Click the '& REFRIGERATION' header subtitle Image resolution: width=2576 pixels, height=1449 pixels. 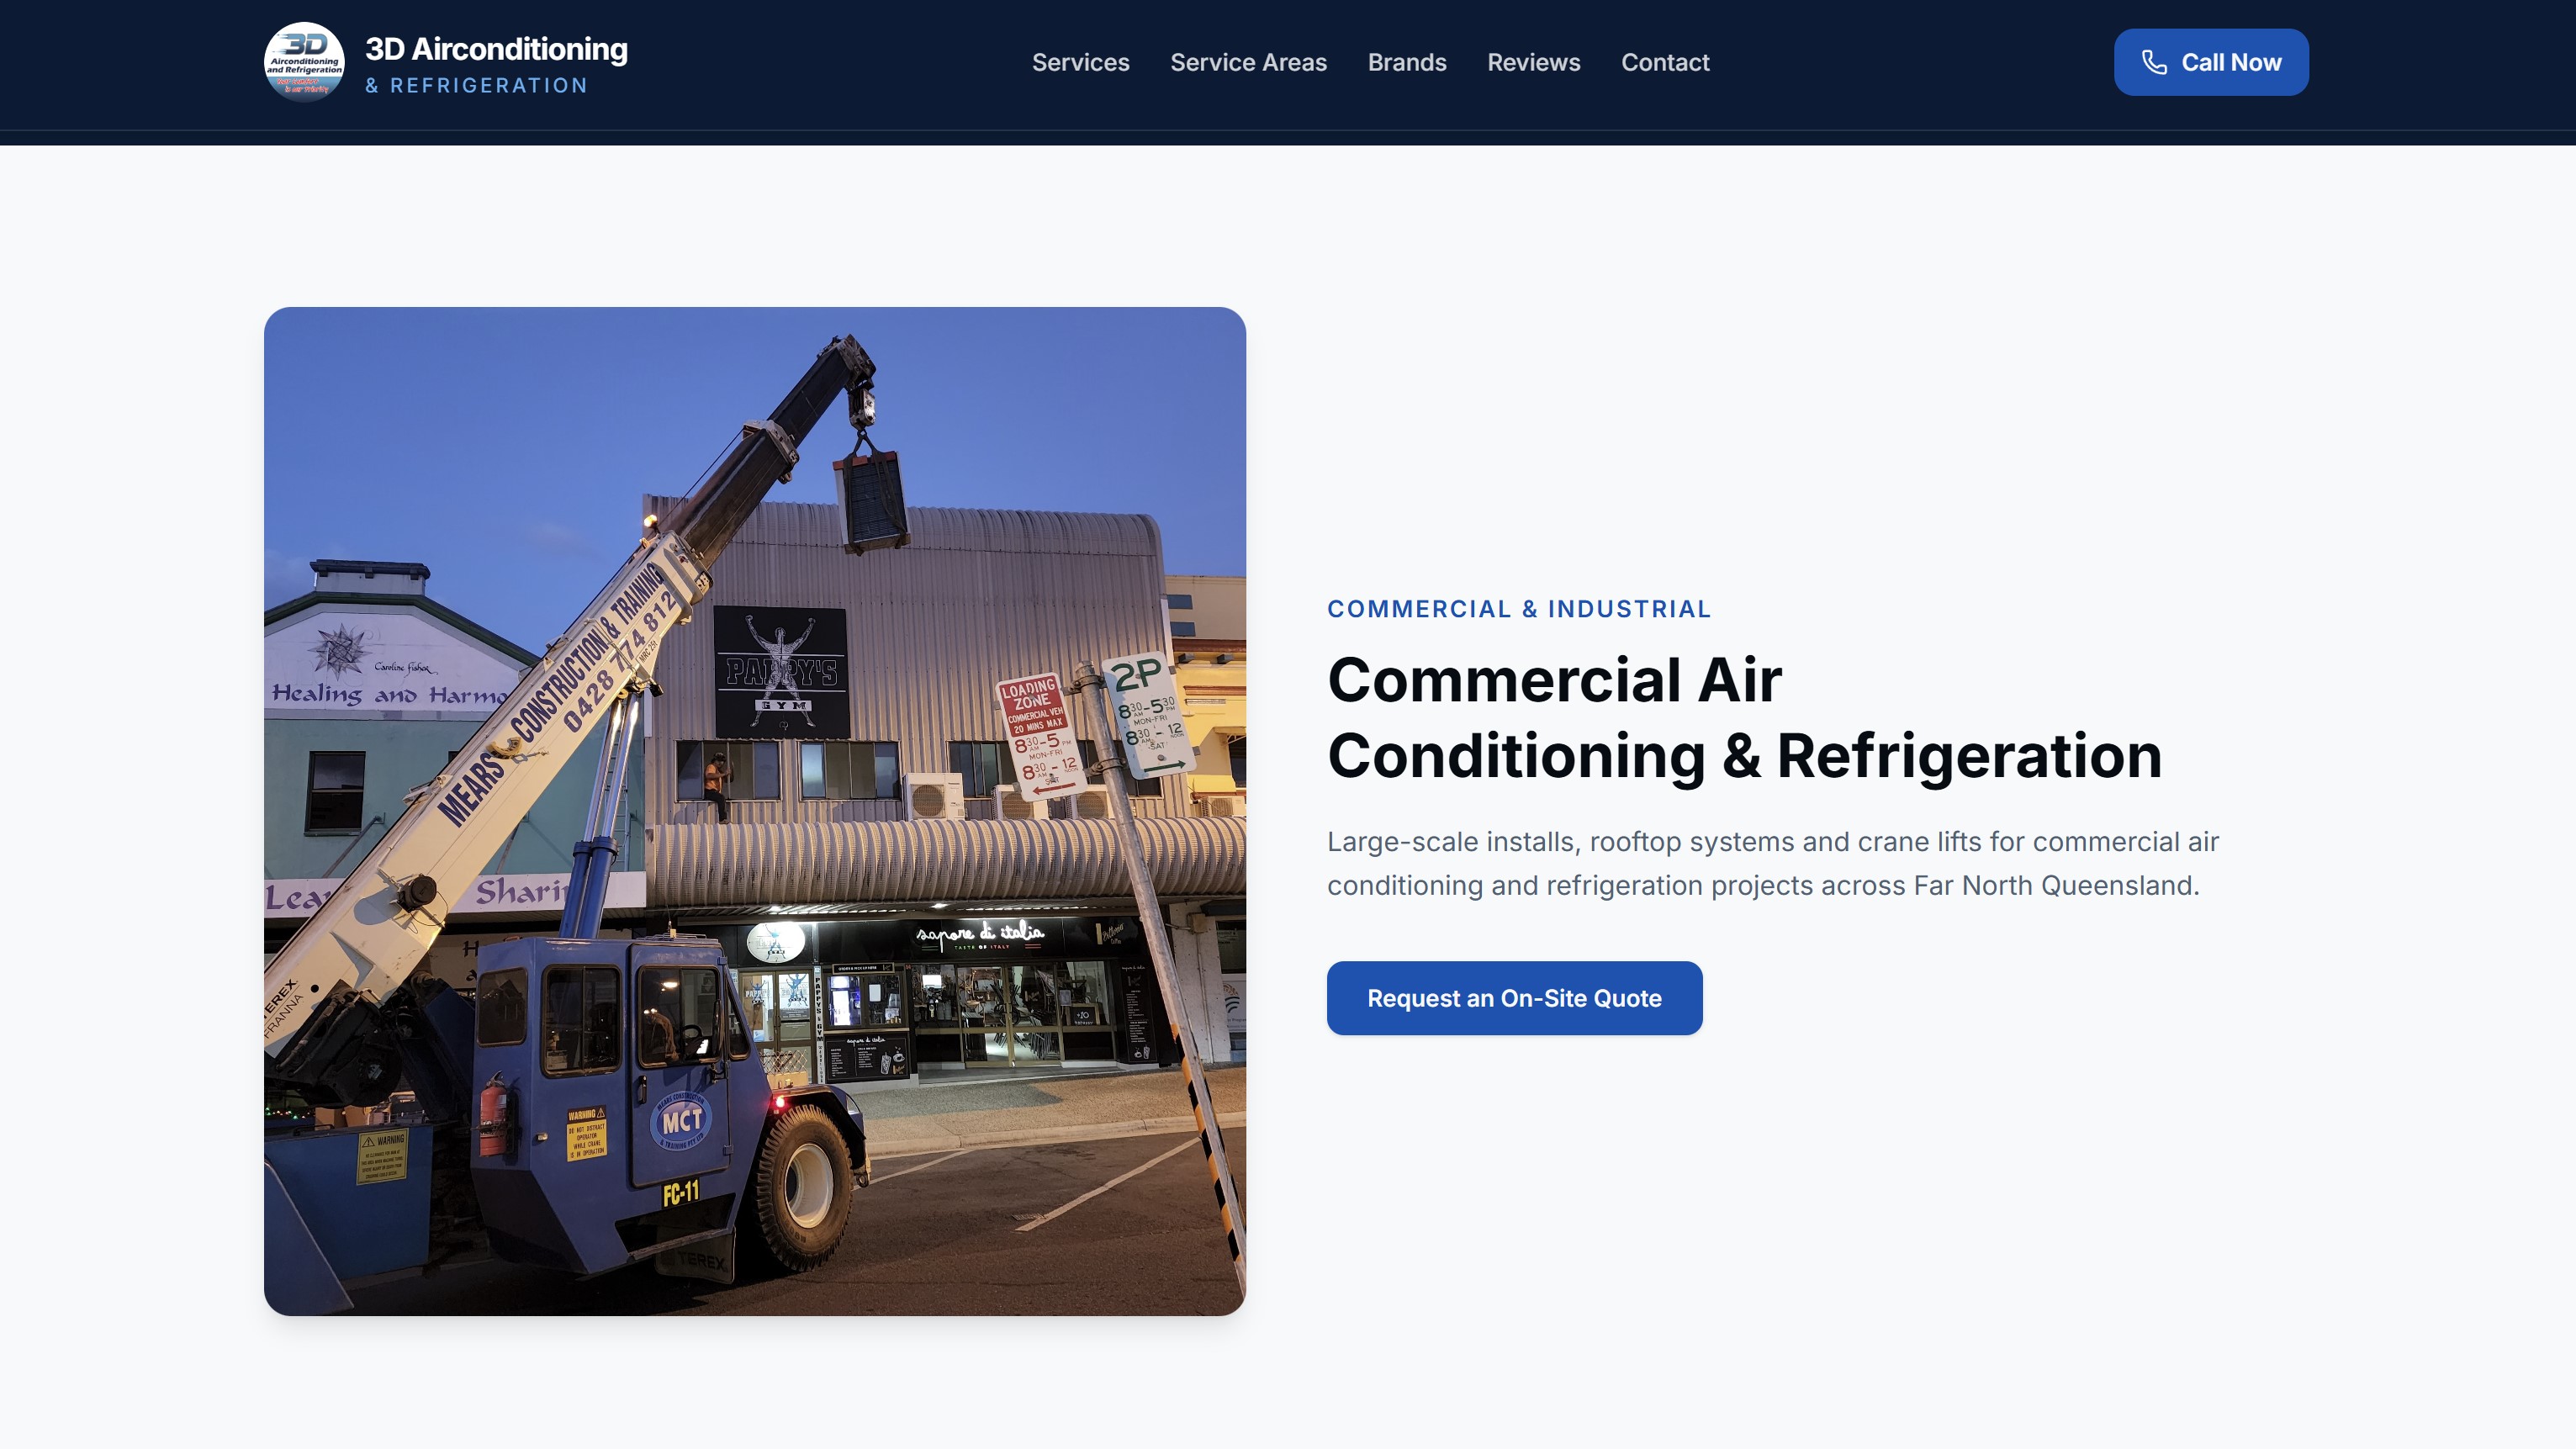coord(477,86)
